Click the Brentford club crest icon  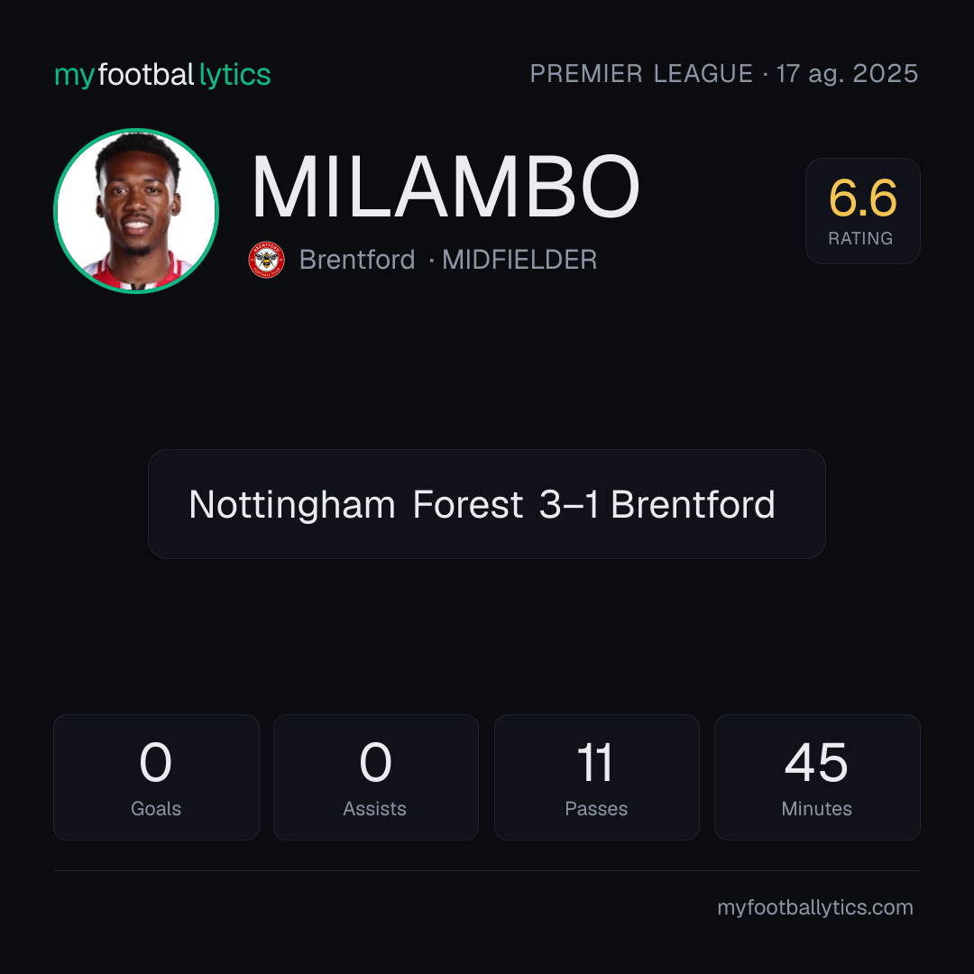266,260
